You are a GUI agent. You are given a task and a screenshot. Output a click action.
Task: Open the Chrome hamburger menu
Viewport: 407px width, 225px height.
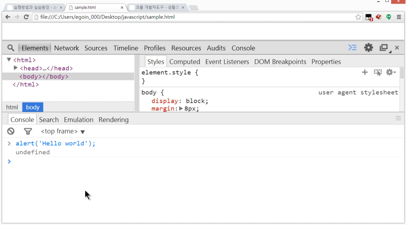point(399,17)
